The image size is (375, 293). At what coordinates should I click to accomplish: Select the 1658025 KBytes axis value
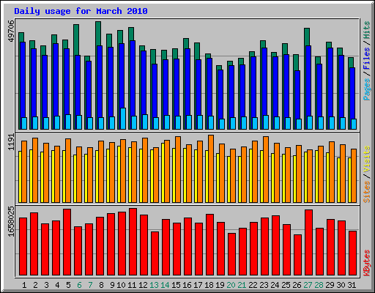(x=11, y=222)
